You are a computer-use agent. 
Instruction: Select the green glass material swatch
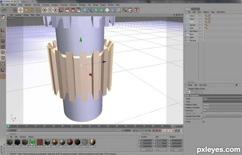click(x=32, y=143)
